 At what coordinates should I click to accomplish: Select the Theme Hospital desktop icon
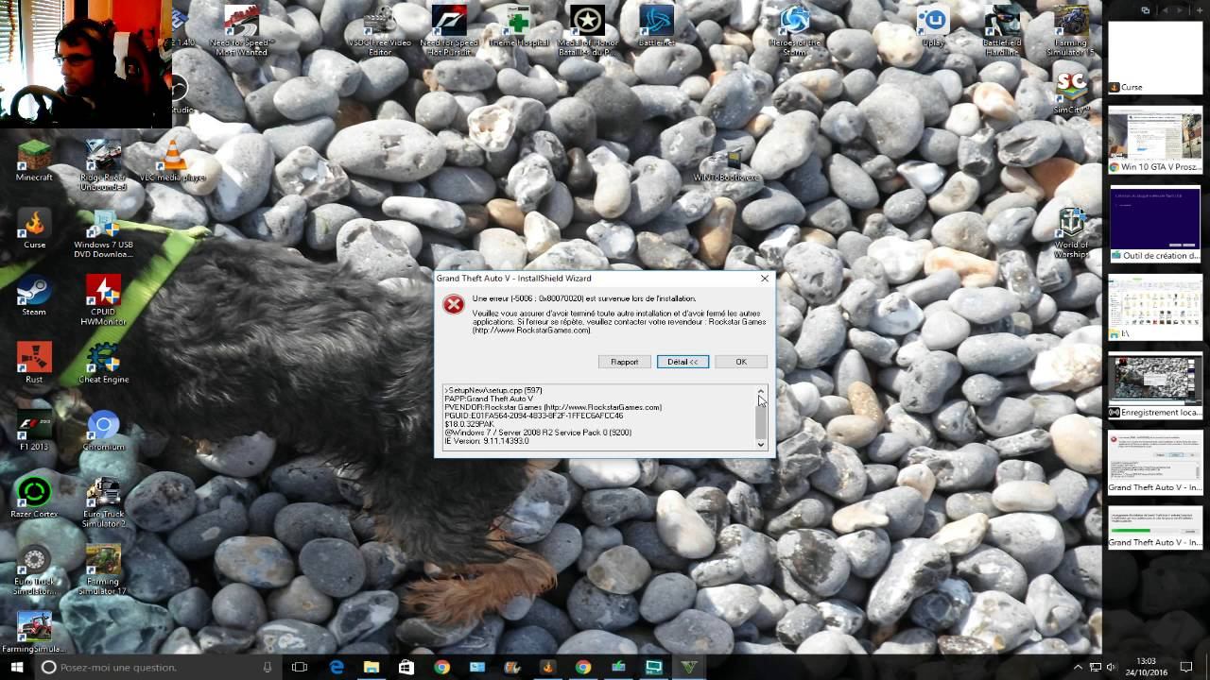(x=518, y=26)
